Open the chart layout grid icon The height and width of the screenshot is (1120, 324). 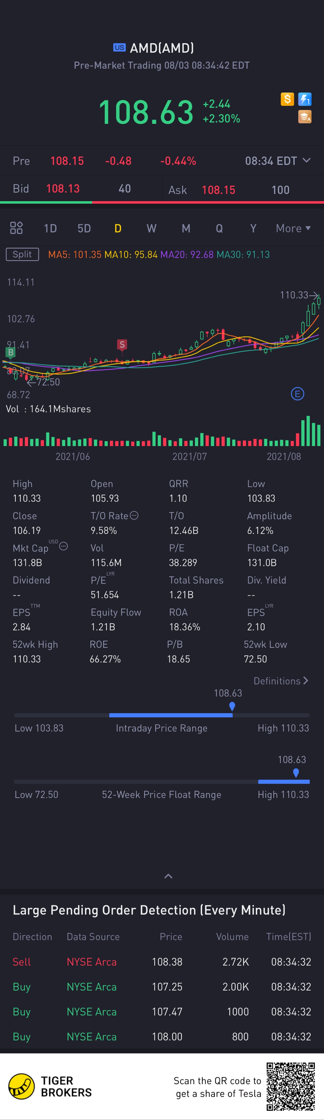tap(16, 228)
